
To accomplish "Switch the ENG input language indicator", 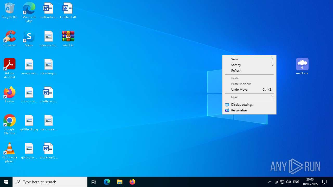I will (296, 182).
